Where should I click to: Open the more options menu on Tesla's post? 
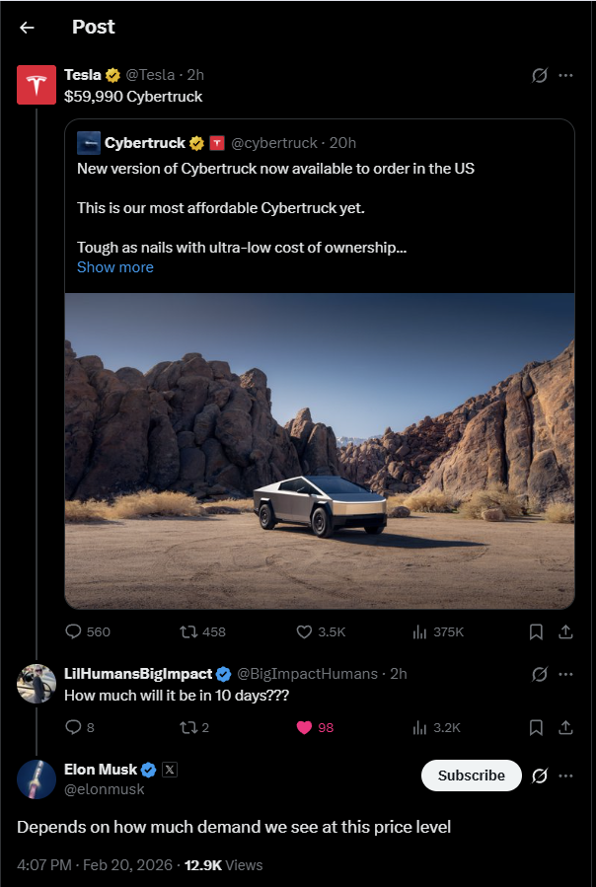click(565, 75)
